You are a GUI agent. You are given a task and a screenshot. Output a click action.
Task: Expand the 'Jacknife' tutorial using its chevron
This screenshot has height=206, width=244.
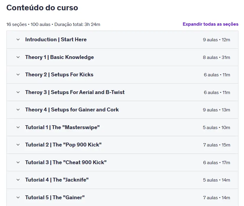tap(18, 180)
